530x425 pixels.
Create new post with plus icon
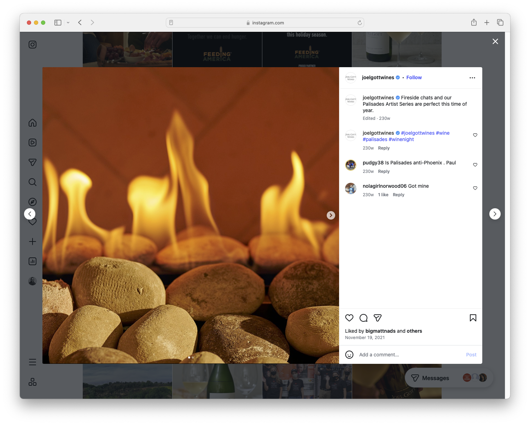coord(33,241)
